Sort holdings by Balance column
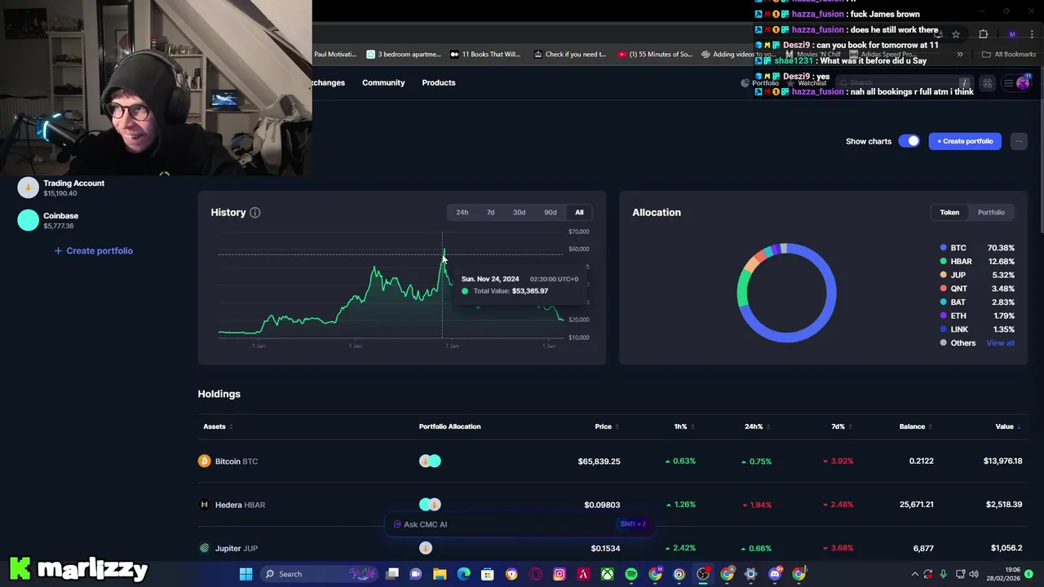This screenshot has width=1044, height=587. pyautogui.click(x=916, y=426)
